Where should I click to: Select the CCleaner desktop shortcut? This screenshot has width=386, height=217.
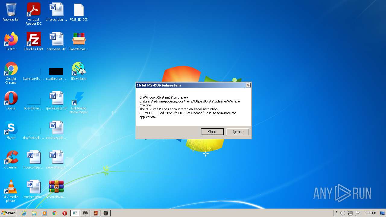point(11,160)
